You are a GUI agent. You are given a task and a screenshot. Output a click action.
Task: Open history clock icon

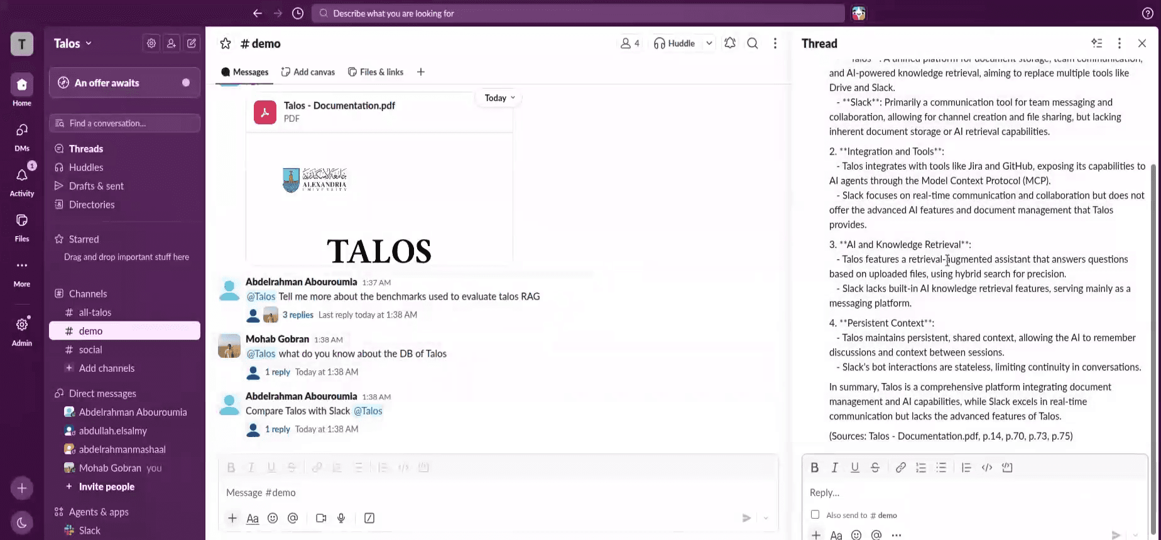pyautogui.click(x=298, y=13)
